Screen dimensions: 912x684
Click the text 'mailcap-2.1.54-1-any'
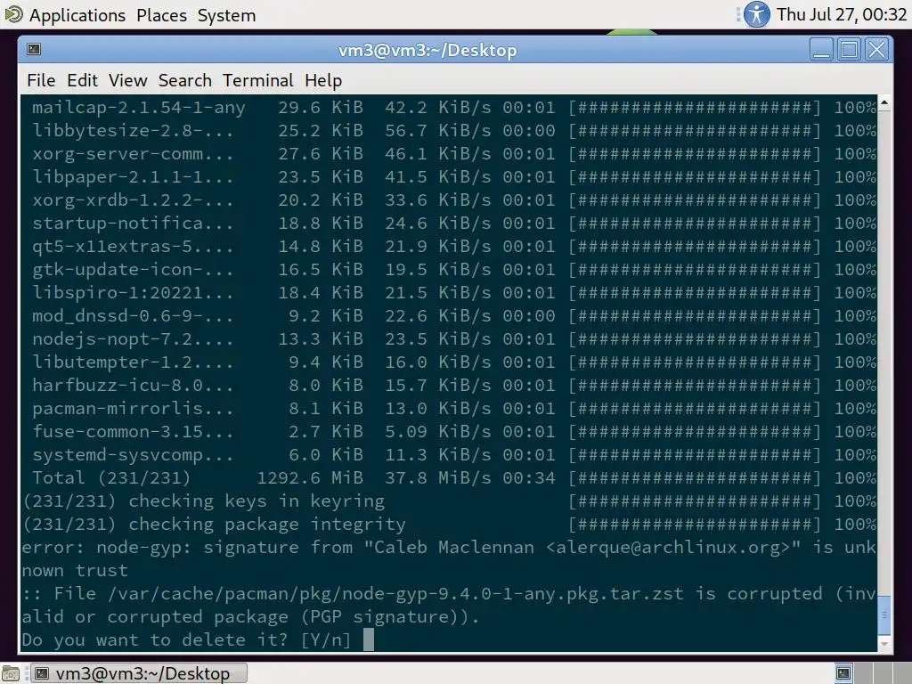(138, 108)
